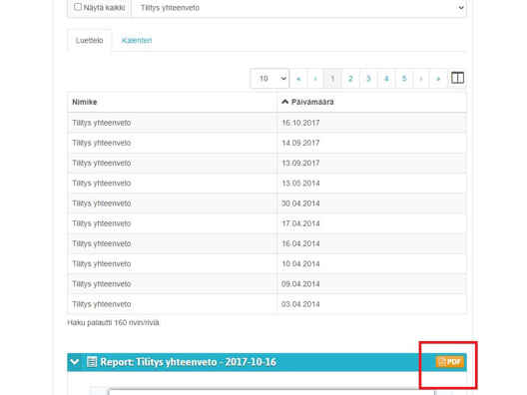Click Tilitys yhteenveto in the 16.10.2017 row
This screenshot has height=395, width=527.
coord(101,123)
